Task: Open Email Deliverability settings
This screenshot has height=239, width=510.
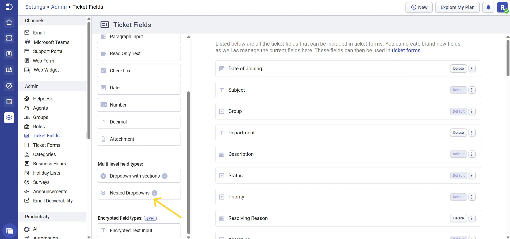Action: (x=53, y=201)
